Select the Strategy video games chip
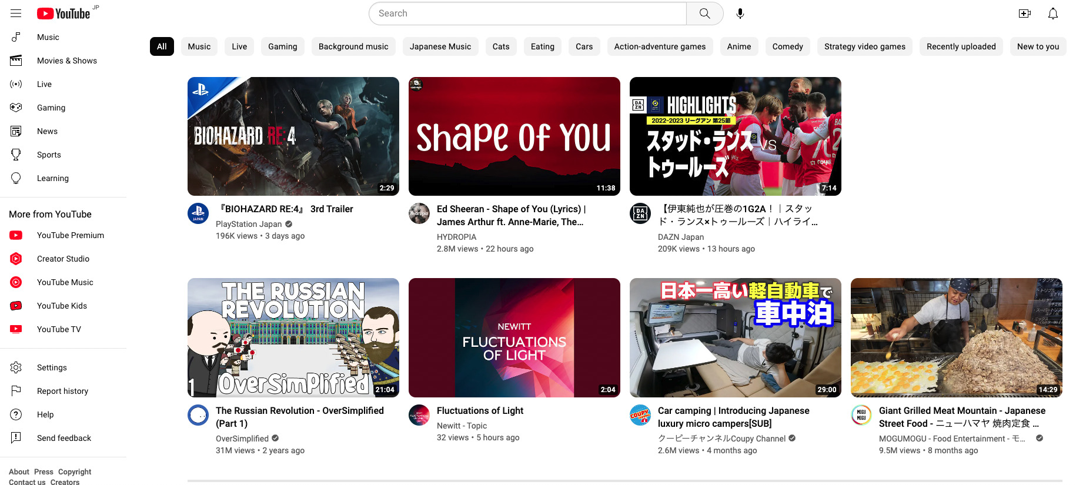Image resolution: width=1076 pixels, height=485 pixels. 865,46
